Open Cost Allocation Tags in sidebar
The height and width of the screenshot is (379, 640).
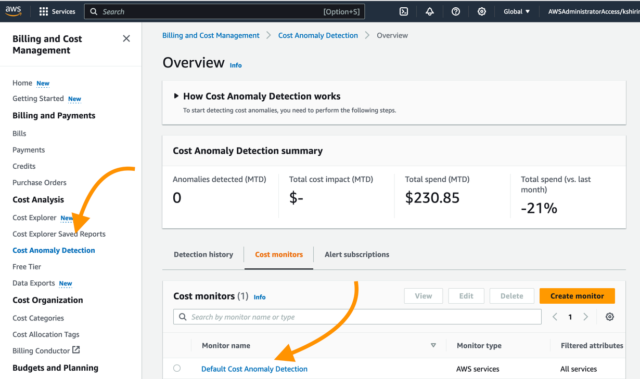coord(46,334)
